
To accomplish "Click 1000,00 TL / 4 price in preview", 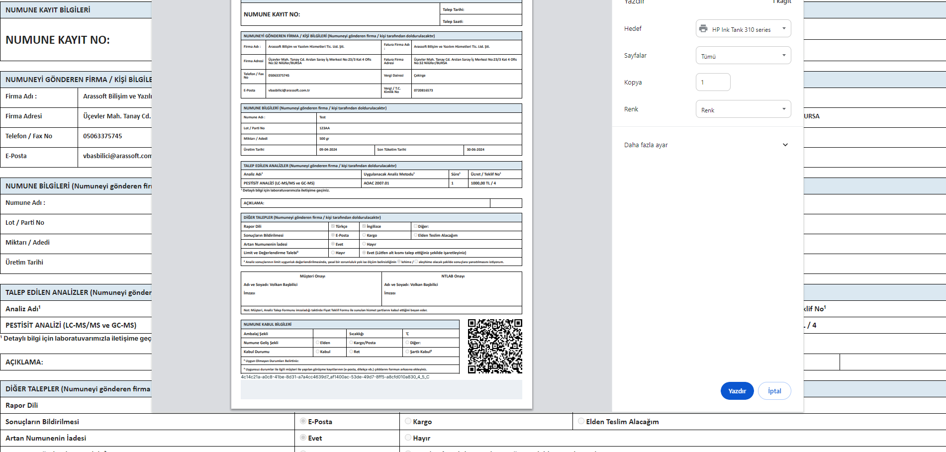I will (x=483, y=183).
